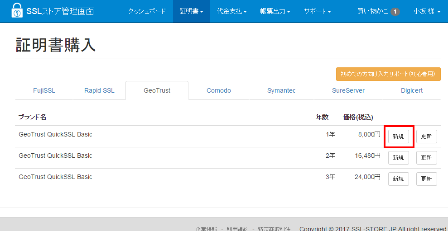Switch to the SureServer tab
Screen dimensions: 448x231
(348, 91)
